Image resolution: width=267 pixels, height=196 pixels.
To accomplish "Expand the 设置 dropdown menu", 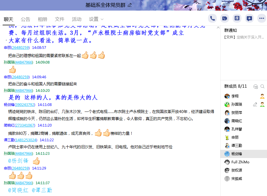I will (96, 19).
